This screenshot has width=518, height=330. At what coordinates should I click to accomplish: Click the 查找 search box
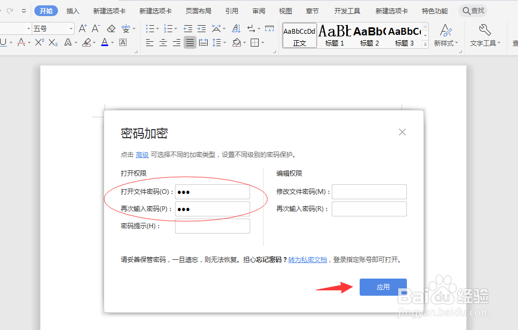click(x=473, y=11)
